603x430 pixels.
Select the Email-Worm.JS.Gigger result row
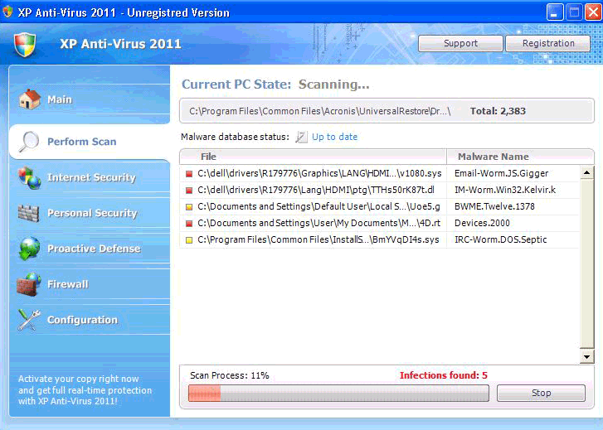click(x=382, y=174)
